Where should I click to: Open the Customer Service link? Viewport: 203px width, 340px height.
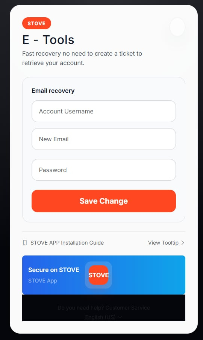[127, 308]
